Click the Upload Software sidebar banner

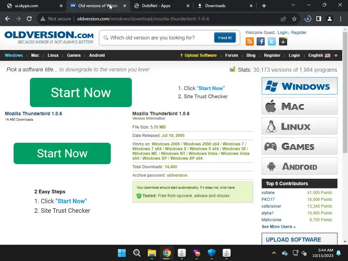299,239
